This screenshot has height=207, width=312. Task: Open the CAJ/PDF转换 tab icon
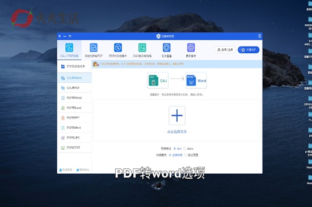tap(69, 48)
